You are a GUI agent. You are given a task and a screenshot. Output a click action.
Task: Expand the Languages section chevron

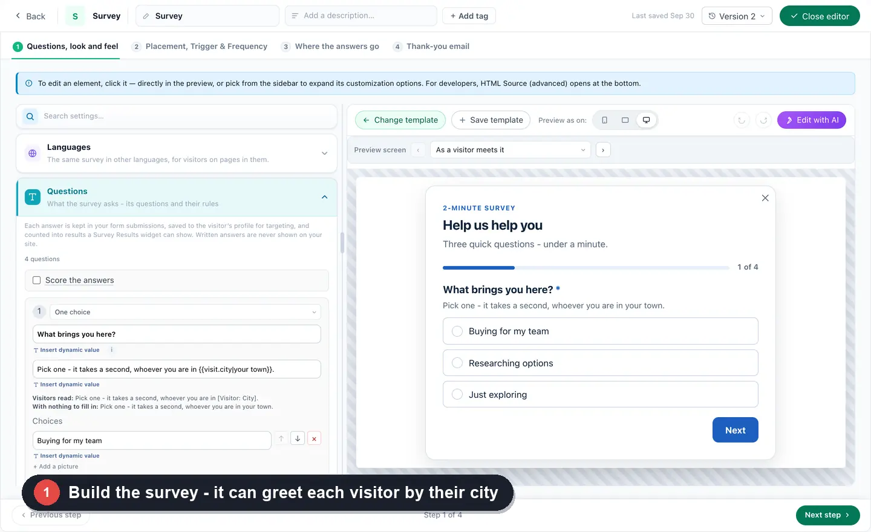click(x=325, y=154)
